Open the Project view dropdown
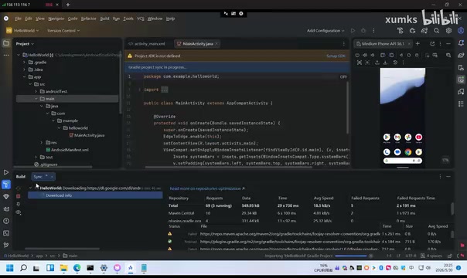 (x=25, y=44)
